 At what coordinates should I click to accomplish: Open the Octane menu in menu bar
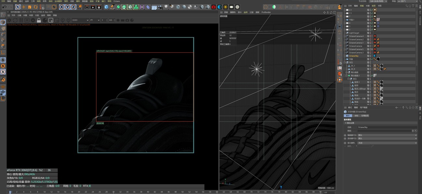(116, 1)
